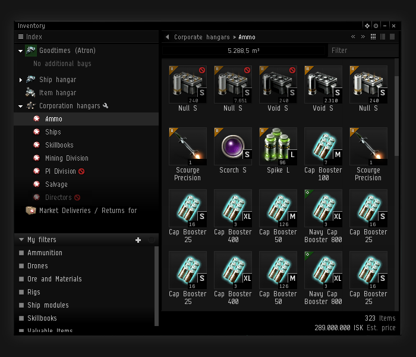Select the Null S 240 stack without restriction mark
The width and height of the screenshot is (416, 357).
point(368,89)
